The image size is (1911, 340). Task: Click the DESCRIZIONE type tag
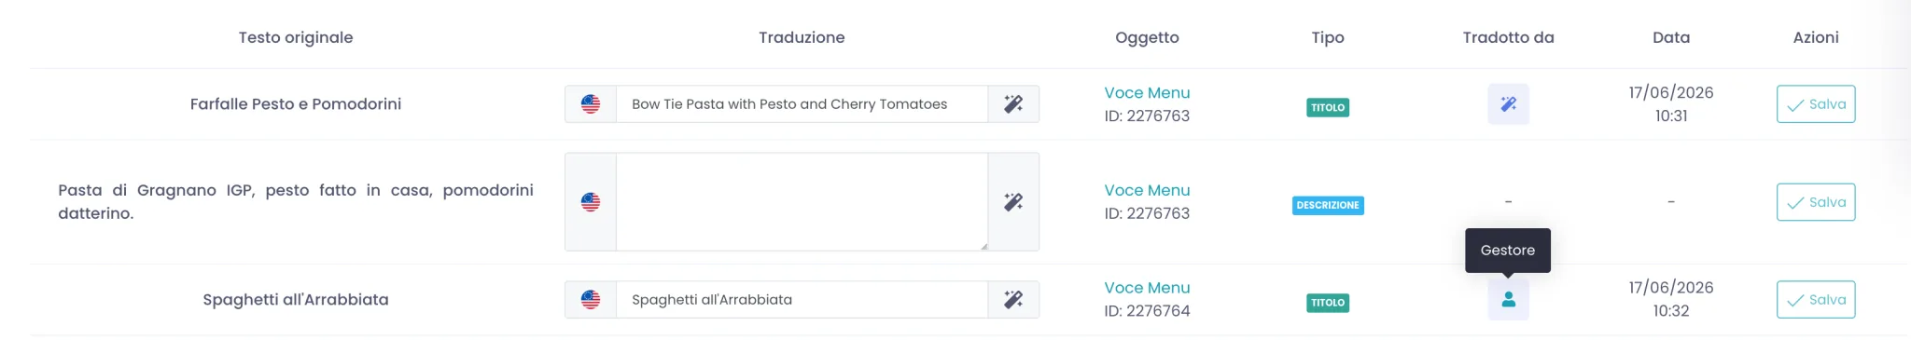[x=1328, y=205]
